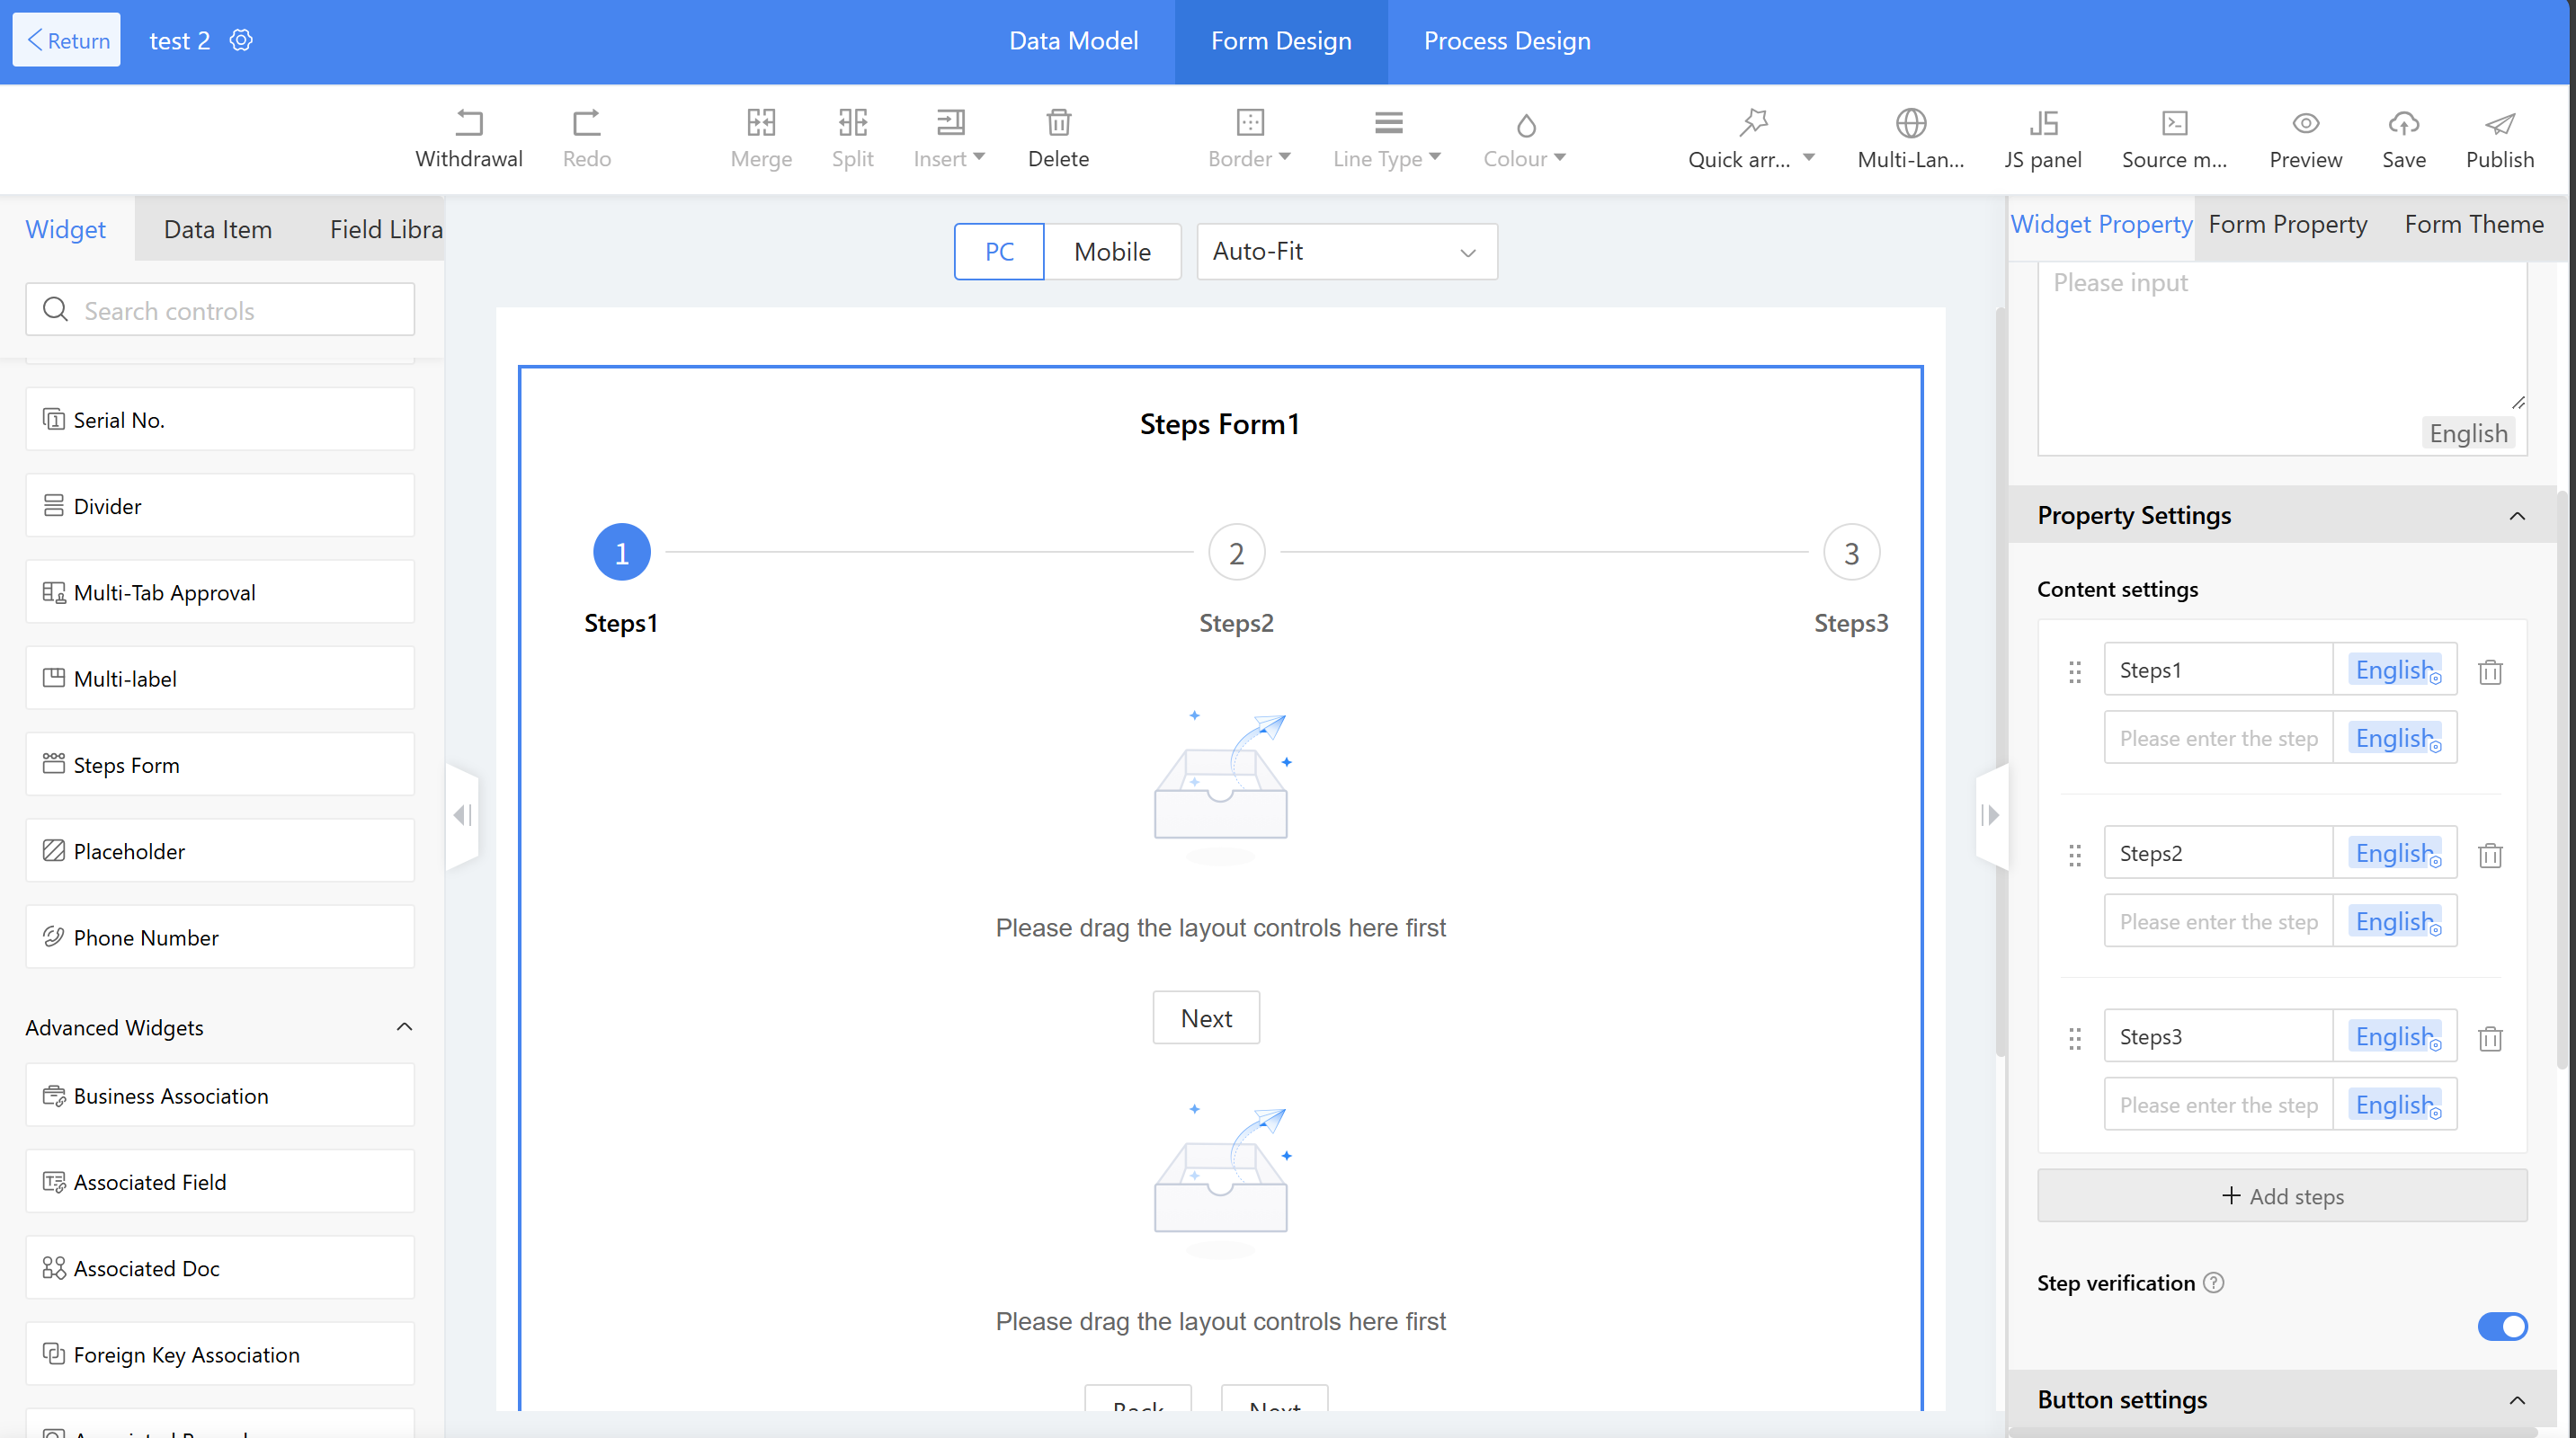Open the Form Property tab
Screen dimensions: 2576x1438
pyautogui.click(x=2287, y=225)
